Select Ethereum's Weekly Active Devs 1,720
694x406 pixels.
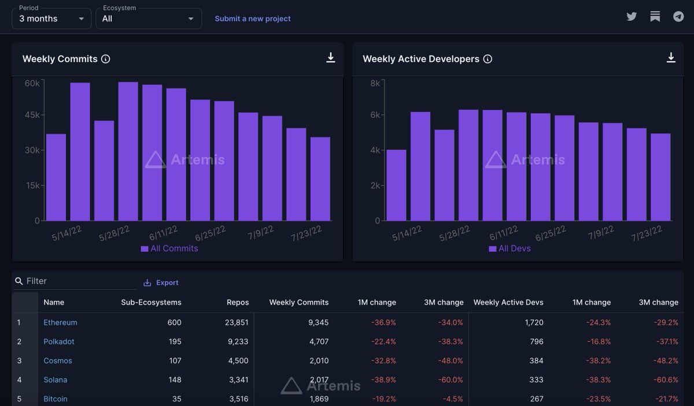pos(534,322)
